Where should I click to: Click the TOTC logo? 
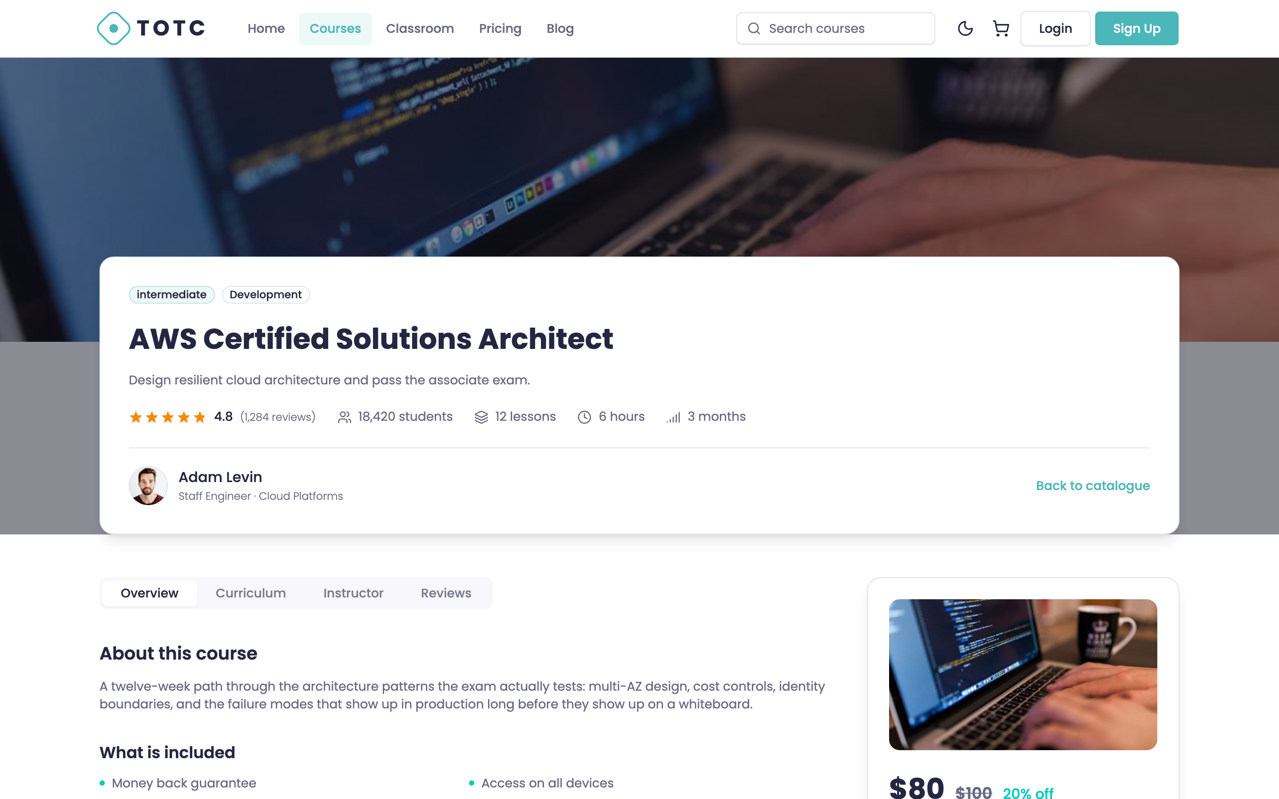(151, 28)
